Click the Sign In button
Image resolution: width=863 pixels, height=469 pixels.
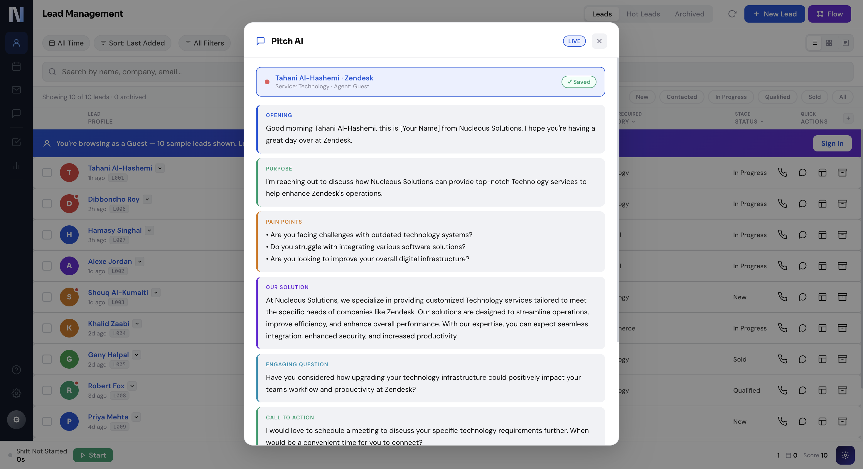tap(832, 144)
